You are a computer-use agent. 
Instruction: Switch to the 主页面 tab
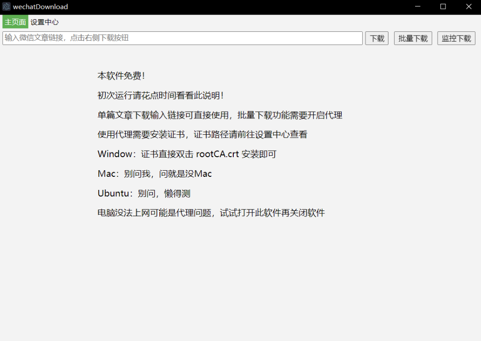15,22
